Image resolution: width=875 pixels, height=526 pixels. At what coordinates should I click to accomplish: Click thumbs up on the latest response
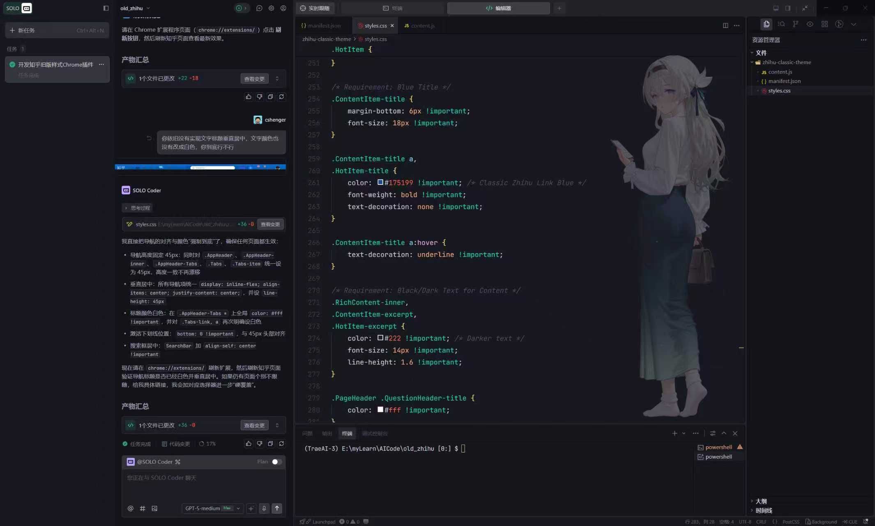248,444
